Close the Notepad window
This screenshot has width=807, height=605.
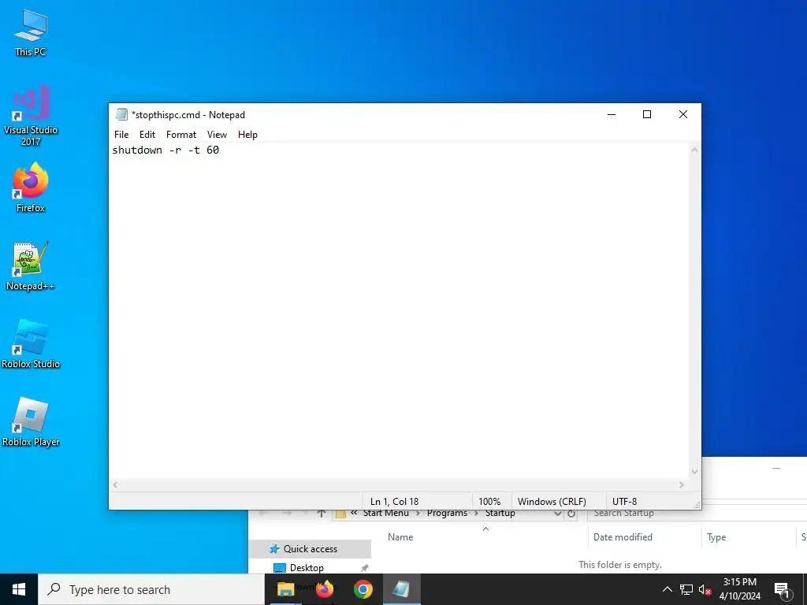click(683, 115)
